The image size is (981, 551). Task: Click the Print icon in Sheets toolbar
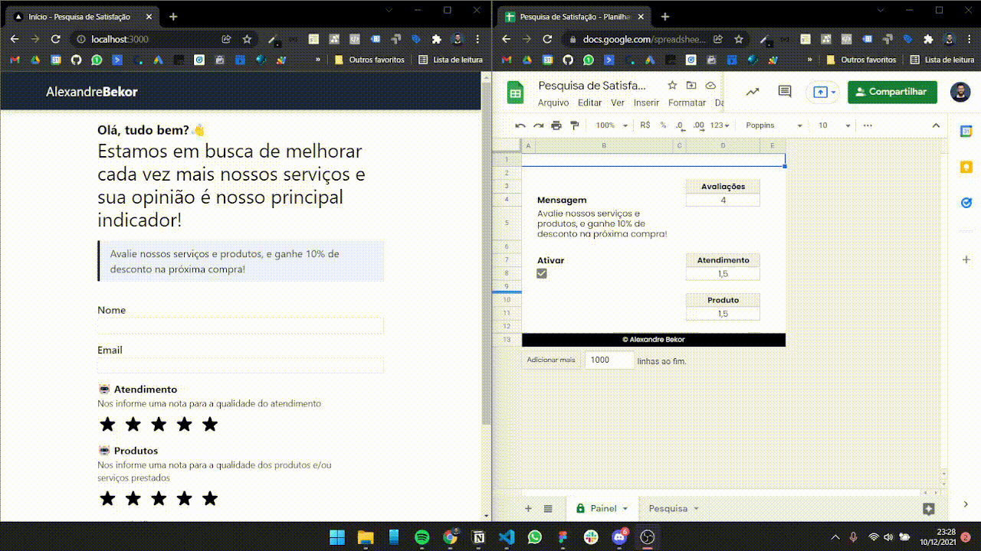coord(557,125)
